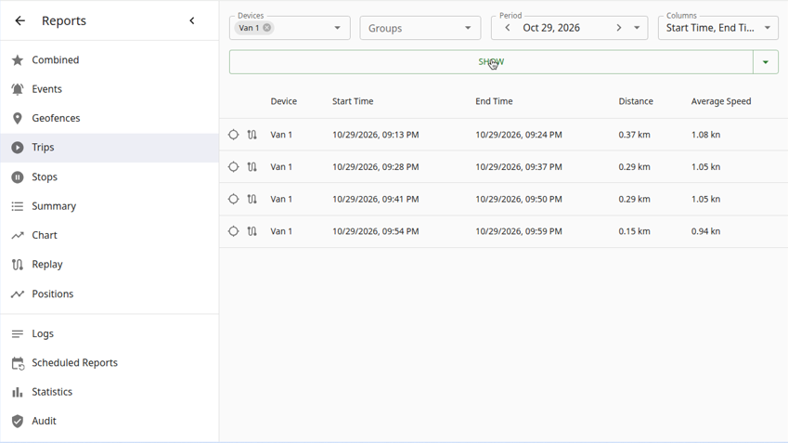Replay the trip starting 09:41 PM
The width and height of the screenshot is (788, 443).
[x=252, y=199]
